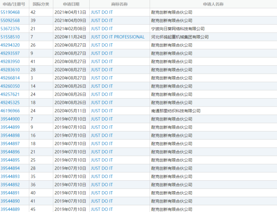This screenshot has height=212, width=277.
Task: Select applicant 河北怀鸽起重机械集团有限公司
Action: [180, 37]
